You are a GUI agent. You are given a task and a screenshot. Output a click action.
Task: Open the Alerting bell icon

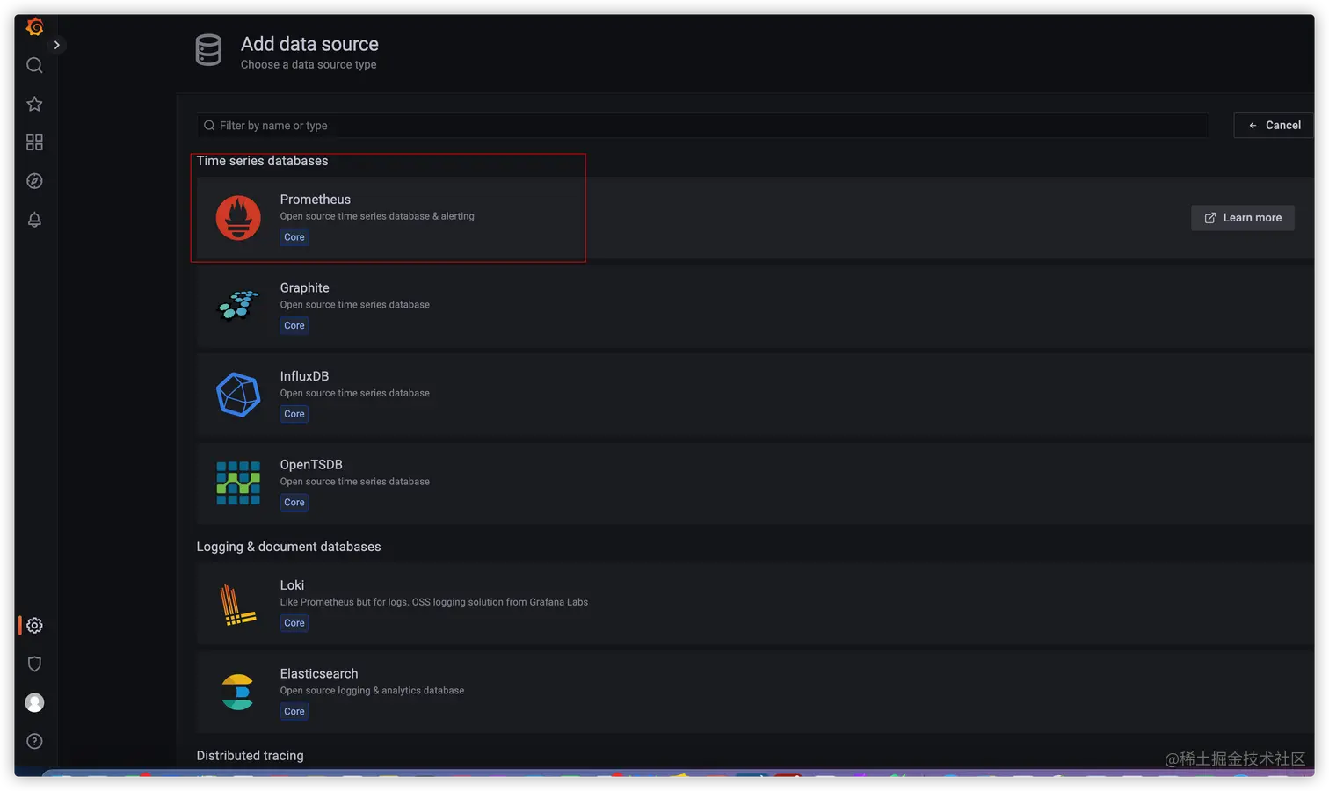(34, 220)
